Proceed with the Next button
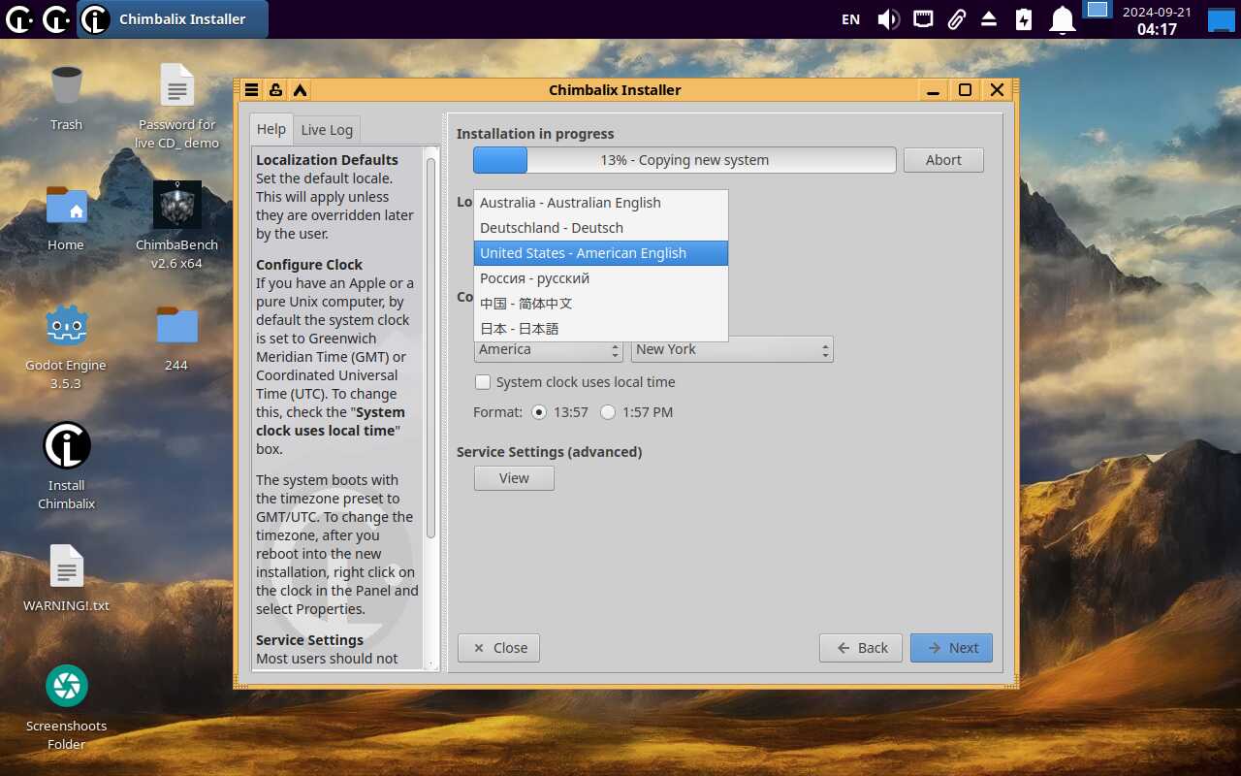This screenshot has width=1241, height=776. click(x=951, y=648)
